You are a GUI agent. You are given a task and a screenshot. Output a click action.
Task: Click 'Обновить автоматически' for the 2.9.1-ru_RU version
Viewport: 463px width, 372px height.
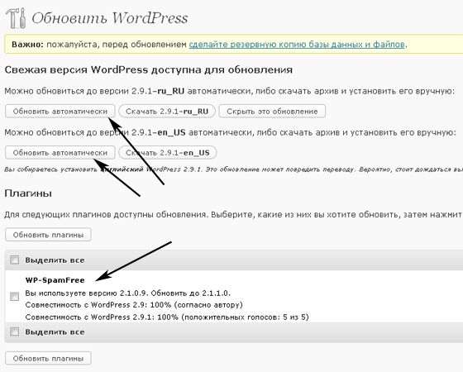pos(60,112)
